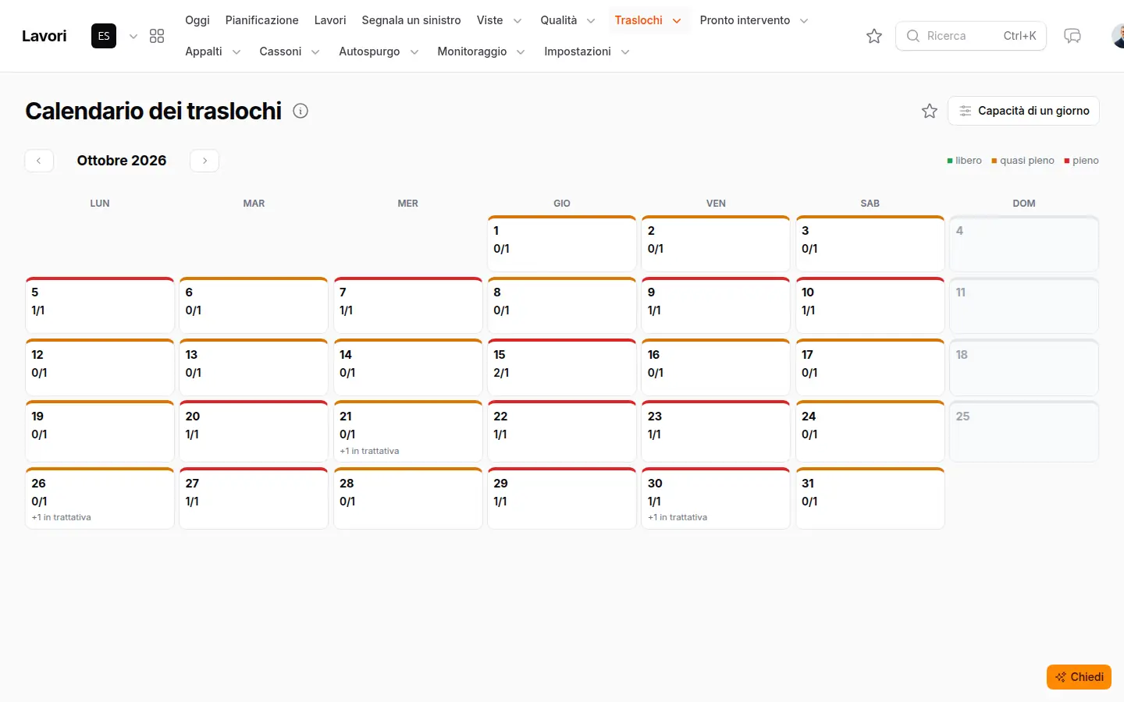This screenshot has width=1124, height=702.
Task: Click the favorites star in the top bar
Action: pos(874,36)
